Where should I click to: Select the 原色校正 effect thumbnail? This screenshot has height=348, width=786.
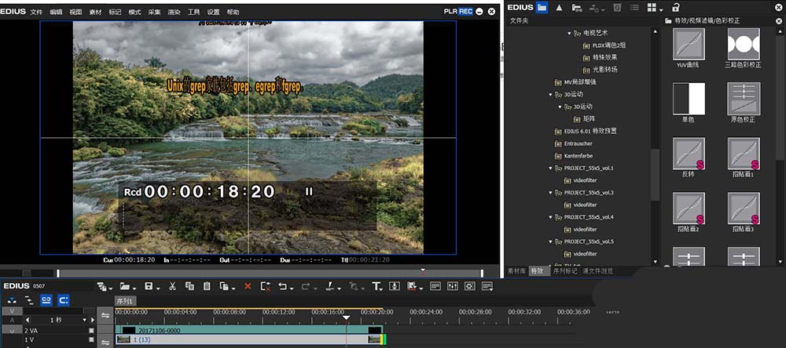(x=744, y=99)
